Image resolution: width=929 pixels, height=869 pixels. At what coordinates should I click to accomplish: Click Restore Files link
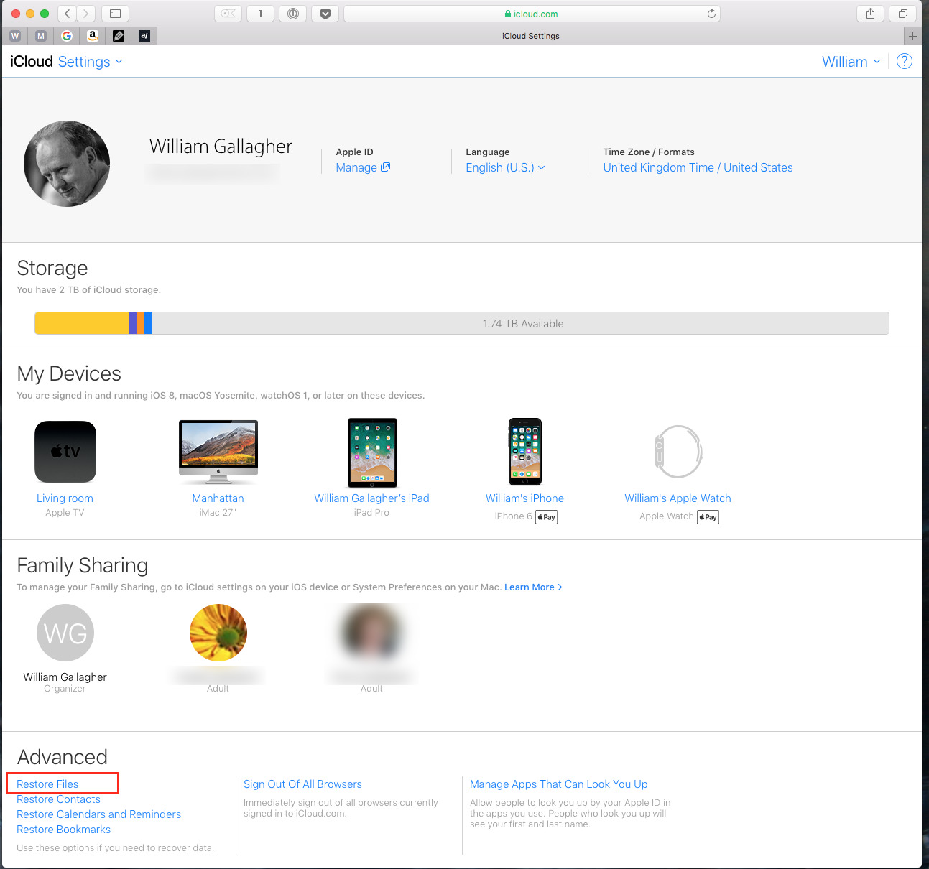click(x=47, y=784)
